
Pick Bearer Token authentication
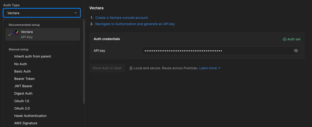click(24, 79)
